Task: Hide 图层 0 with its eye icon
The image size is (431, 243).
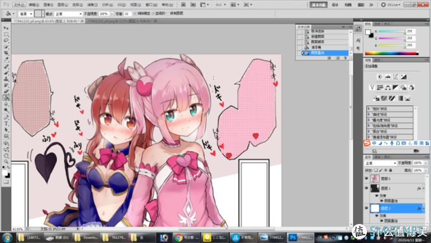Action: tap(366, 179)
